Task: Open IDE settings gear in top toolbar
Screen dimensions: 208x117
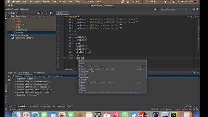Action: coord(198,9)
